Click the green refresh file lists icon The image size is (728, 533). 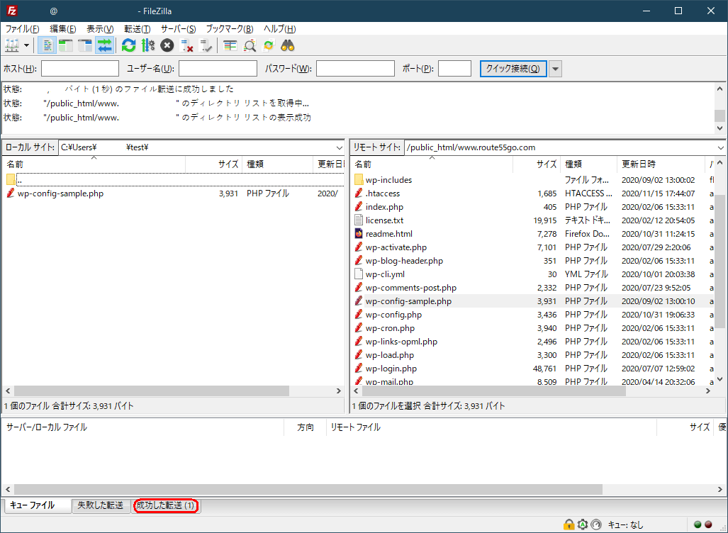click(128, 45)
